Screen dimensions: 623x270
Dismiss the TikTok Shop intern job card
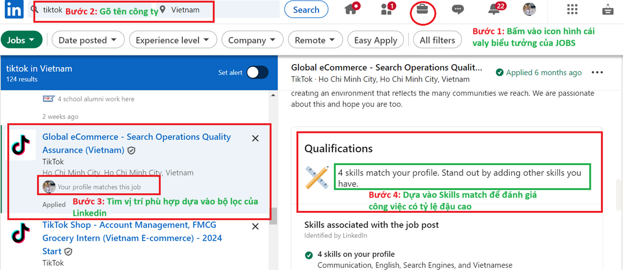click(255, 226)
